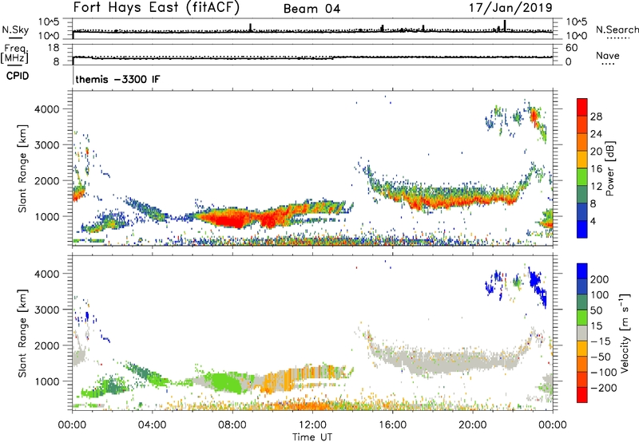
Task: Click the "20:00" time tick label
Action: (472, 425)
